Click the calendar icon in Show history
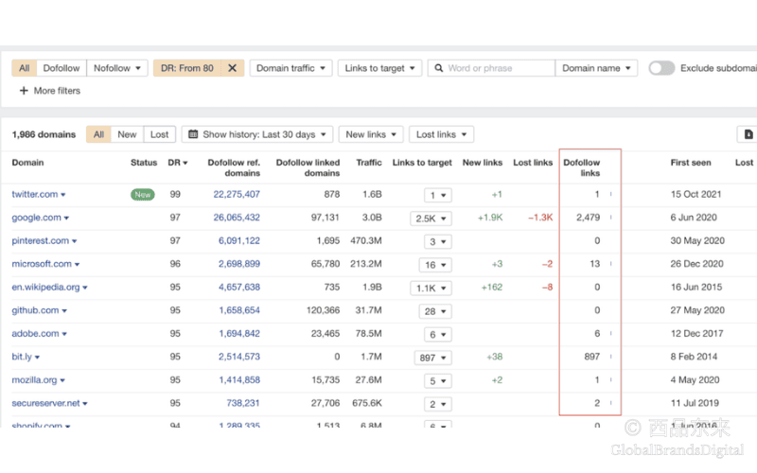 (193, 134)
